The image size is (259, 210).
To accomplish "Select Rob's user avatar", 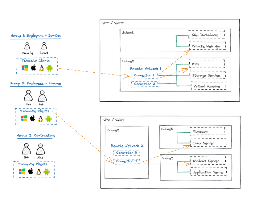I will (x=42, y=96).
